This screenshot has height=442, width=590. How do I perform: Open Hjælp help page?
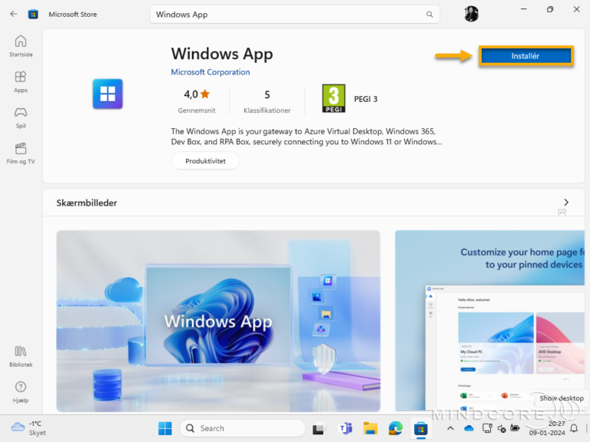pos(21,391)
